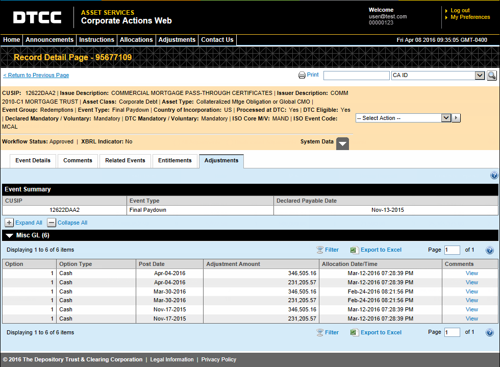Click the Log out link

tap(460, 10)
